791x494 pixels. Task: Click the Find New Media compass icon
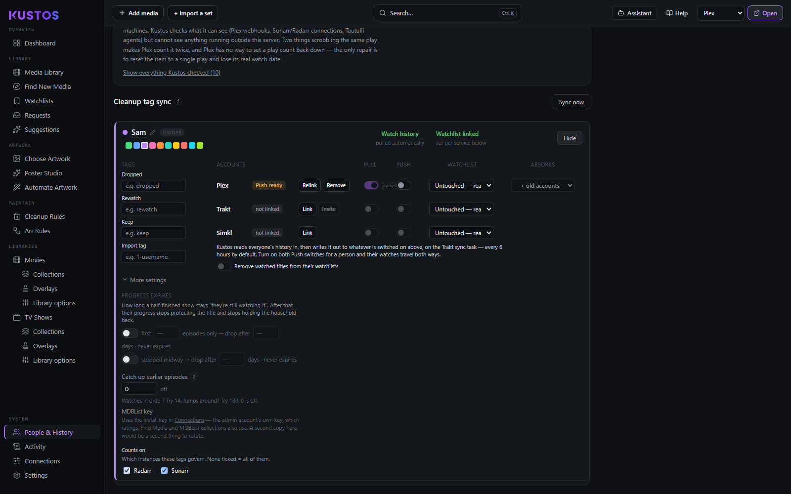coord(17,86)
